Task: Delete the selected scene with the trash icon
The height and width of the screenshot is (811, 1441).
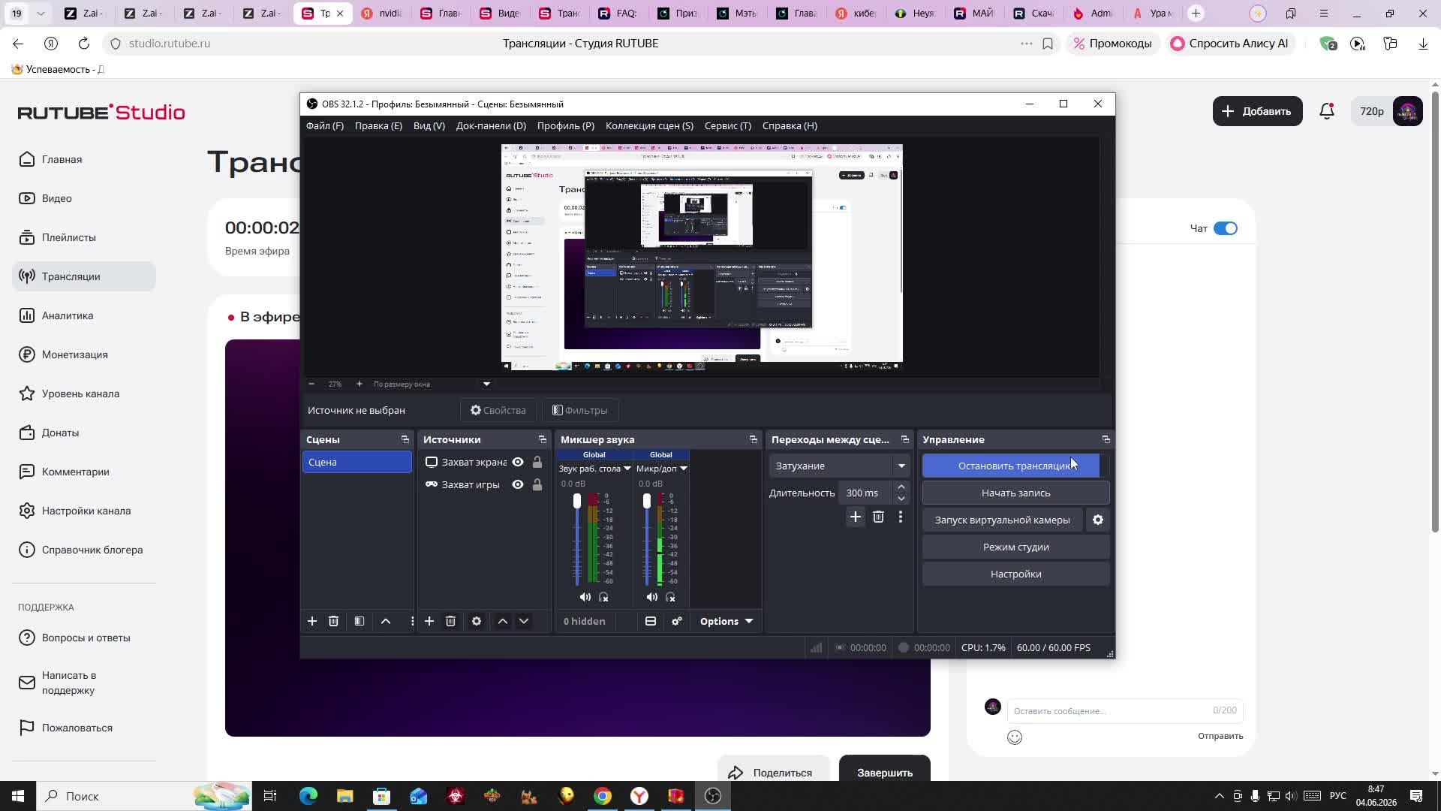Action: (333, 621)
